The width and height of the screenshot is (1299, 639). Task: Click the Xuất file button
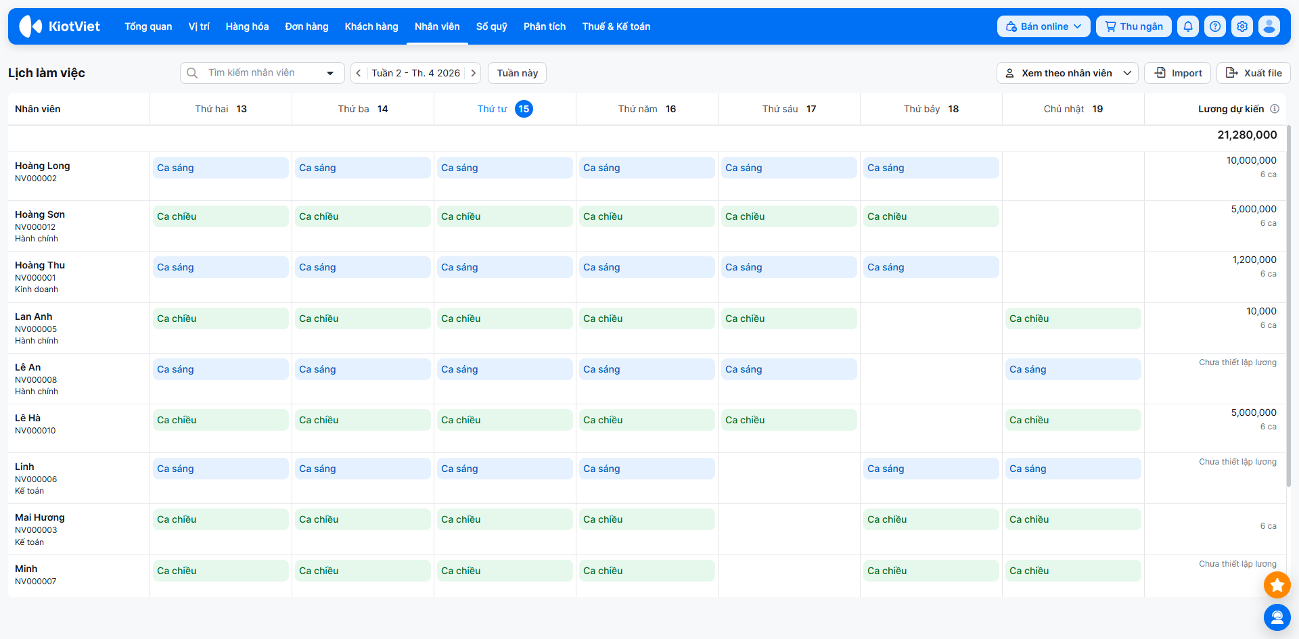1253,73
